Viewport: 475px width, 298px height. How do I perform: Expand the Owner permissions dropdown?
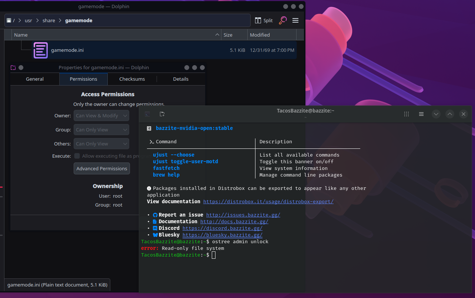point(101,116)
